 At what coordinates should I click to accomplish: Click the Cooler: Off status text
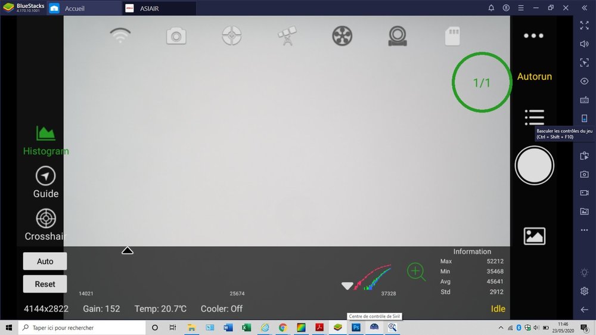[222, 309]
